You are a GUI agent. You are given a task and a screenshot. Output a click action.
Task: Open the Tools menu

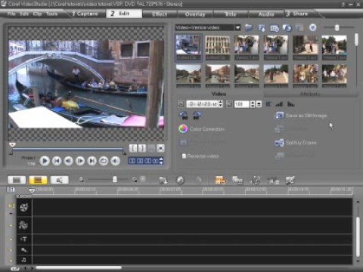coord(51,14)
